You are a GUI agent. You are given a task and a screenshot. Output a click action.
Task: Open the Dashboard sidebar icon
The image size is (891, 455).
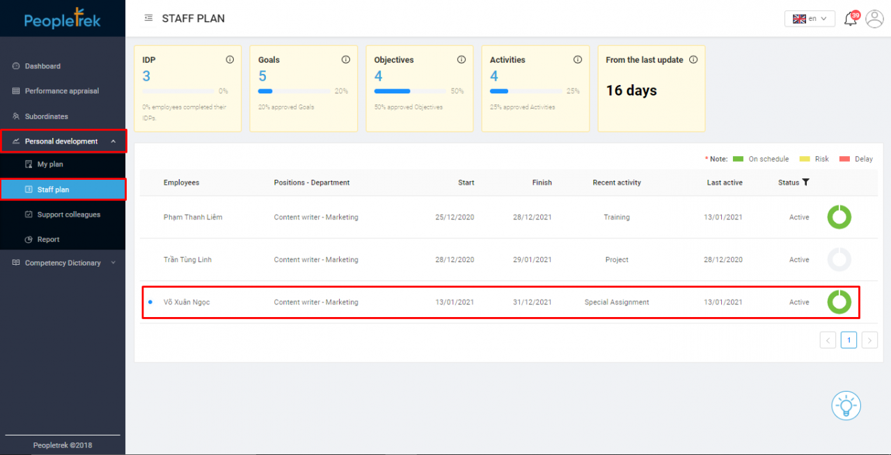[15, 65]
